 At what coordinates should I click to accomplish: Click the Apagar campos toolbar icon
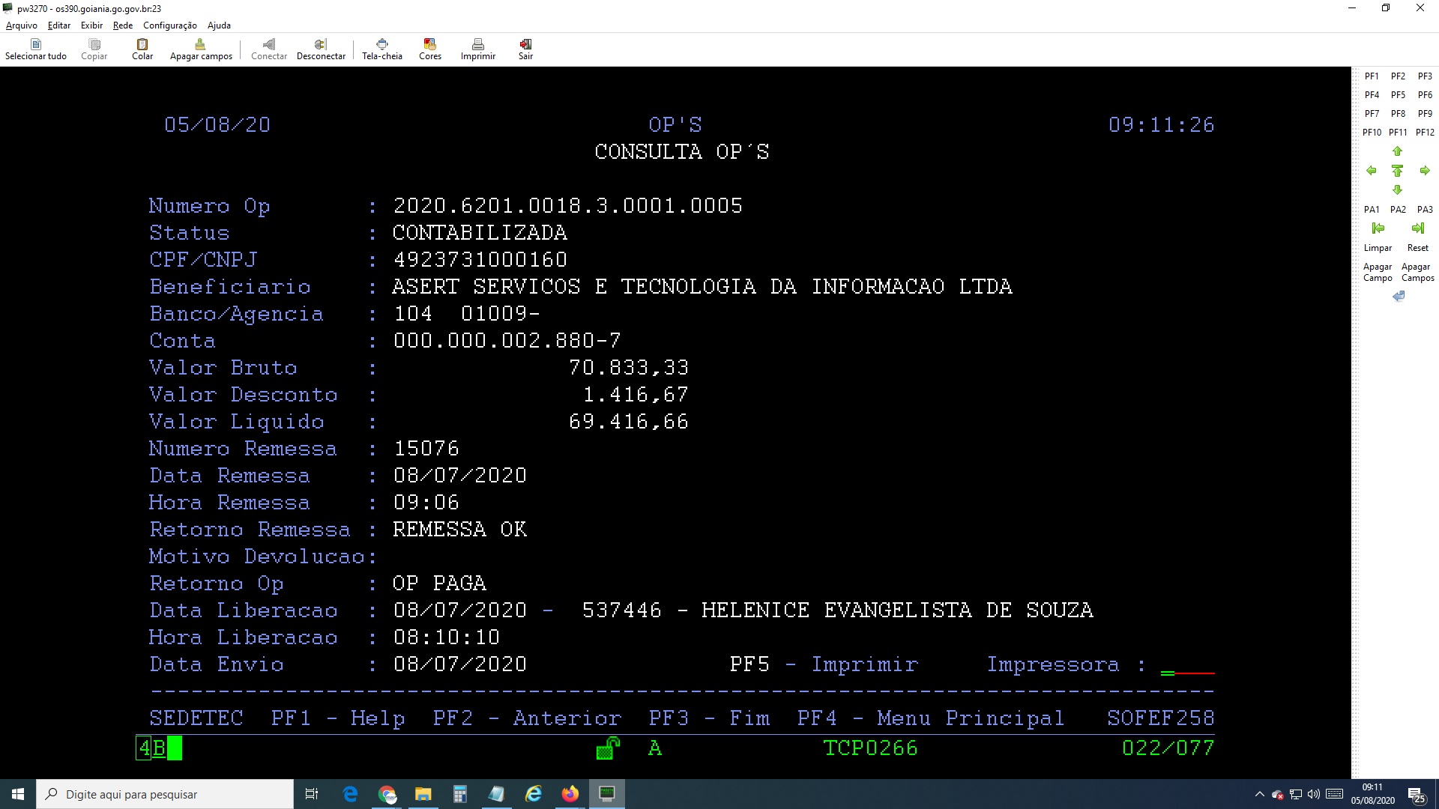(x=201, y=49)
